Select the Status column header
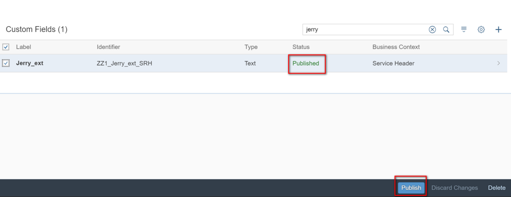The image size is (511, 197). pyautogui.click(x=301, y=47)
